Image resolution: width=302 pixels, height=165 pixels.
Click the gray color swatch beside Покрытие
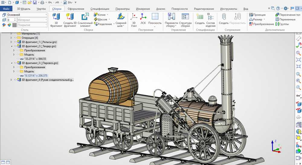pyautogui.click(x=14, y=25)
